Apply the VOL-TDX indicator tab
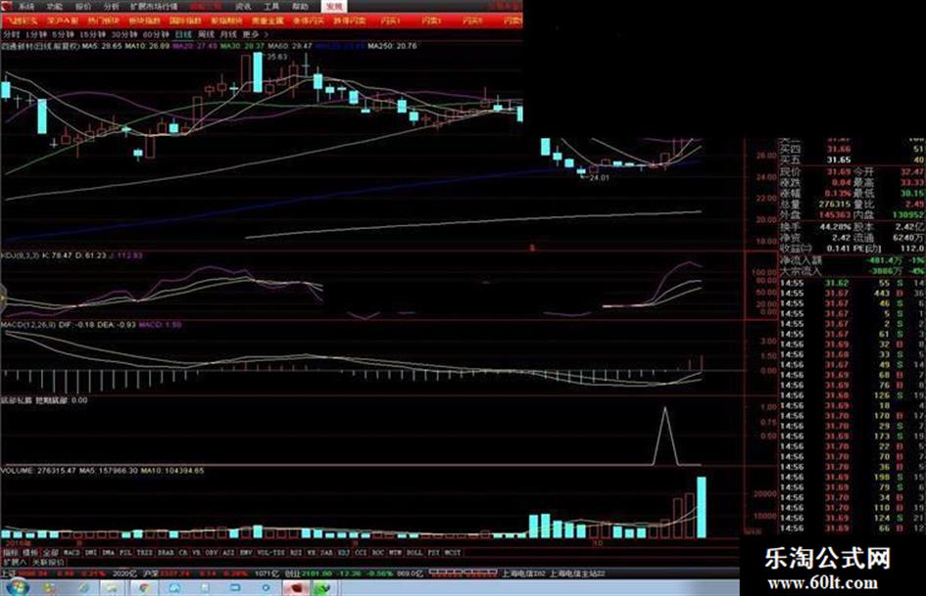Screen dimensions: 926x596 click(270, 553)
